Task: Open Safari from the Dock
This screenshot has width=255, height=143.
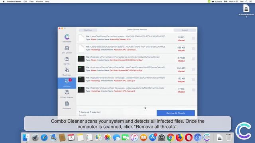Action: (44, 137)
